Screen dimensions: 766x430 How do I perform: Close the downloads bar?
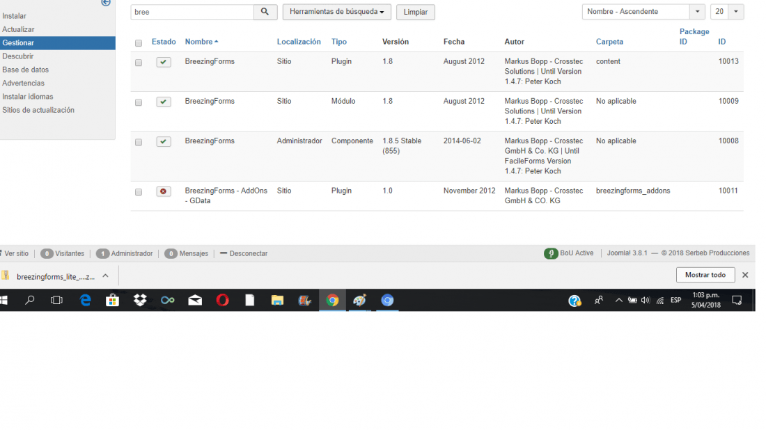[745, 275]
